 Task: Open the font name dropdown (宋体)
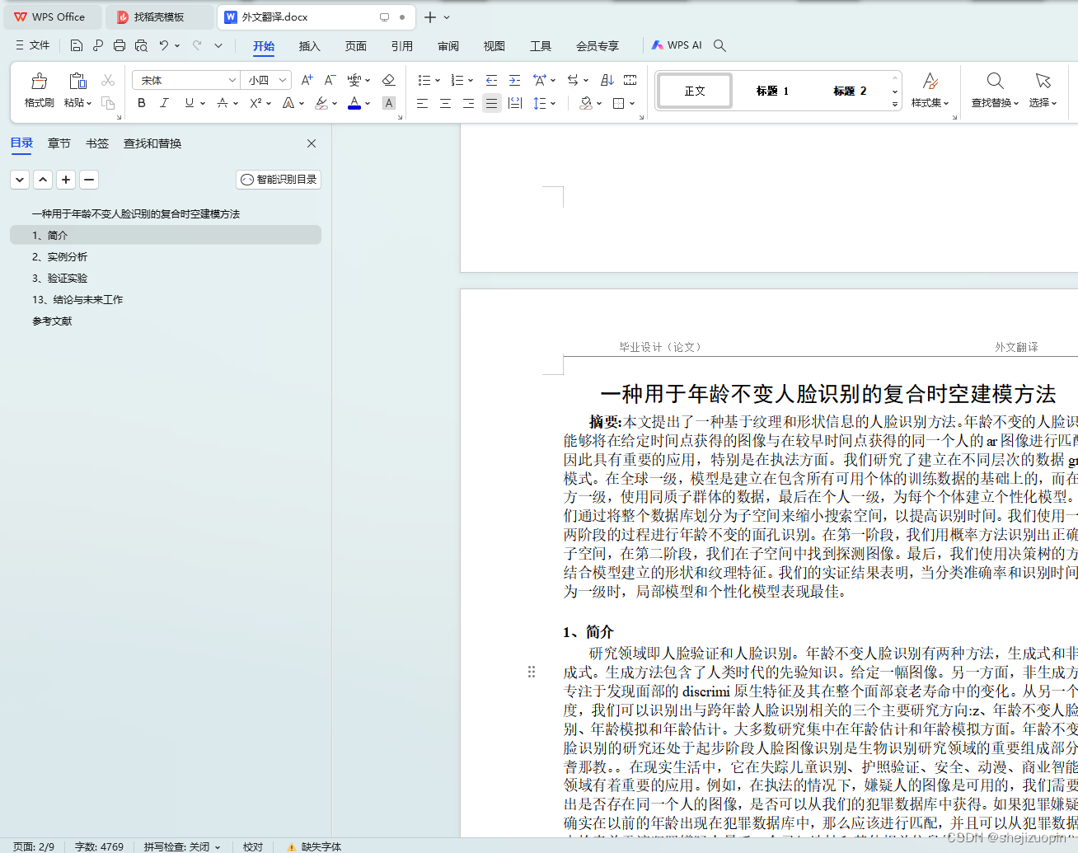[232, 80]
